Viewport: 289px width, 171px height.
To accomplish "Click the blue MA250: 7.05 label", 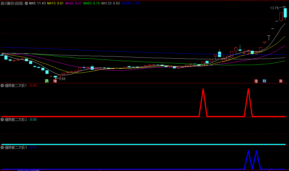I will (x=130, y=3).
